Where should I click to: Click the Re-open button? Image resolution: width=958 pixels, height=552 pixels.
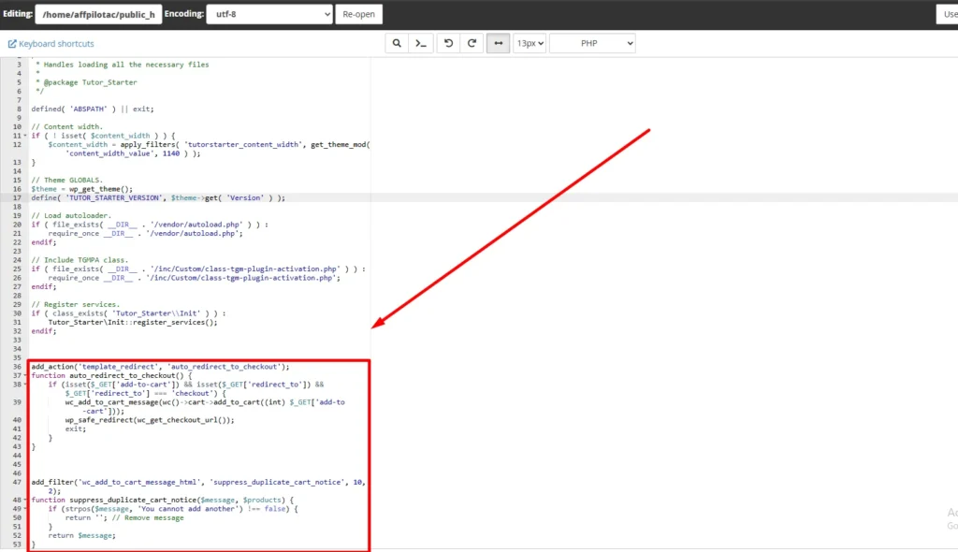coord(358,14)
